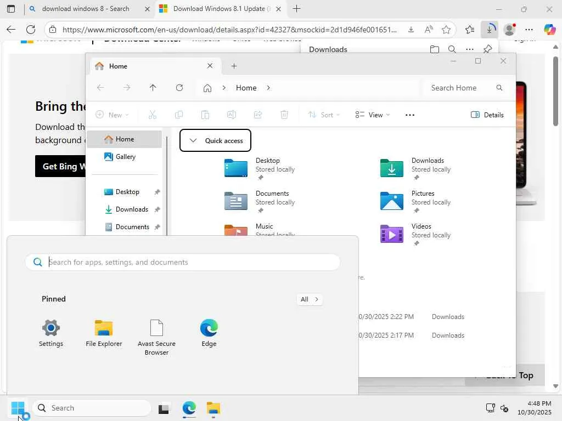Open the Edge profile avatar
This screenshot has width=562, height=421.
[509, 30]
